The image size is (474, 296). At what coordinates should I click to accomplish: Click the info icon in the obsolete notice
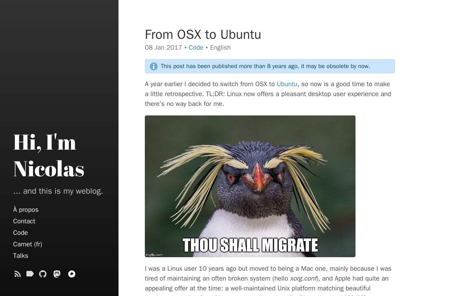[154, 66]
